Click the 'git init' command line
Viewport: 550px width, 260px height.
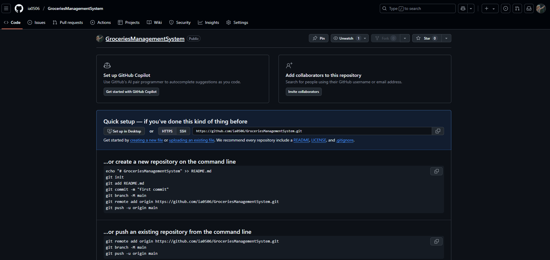click(115, 177)
